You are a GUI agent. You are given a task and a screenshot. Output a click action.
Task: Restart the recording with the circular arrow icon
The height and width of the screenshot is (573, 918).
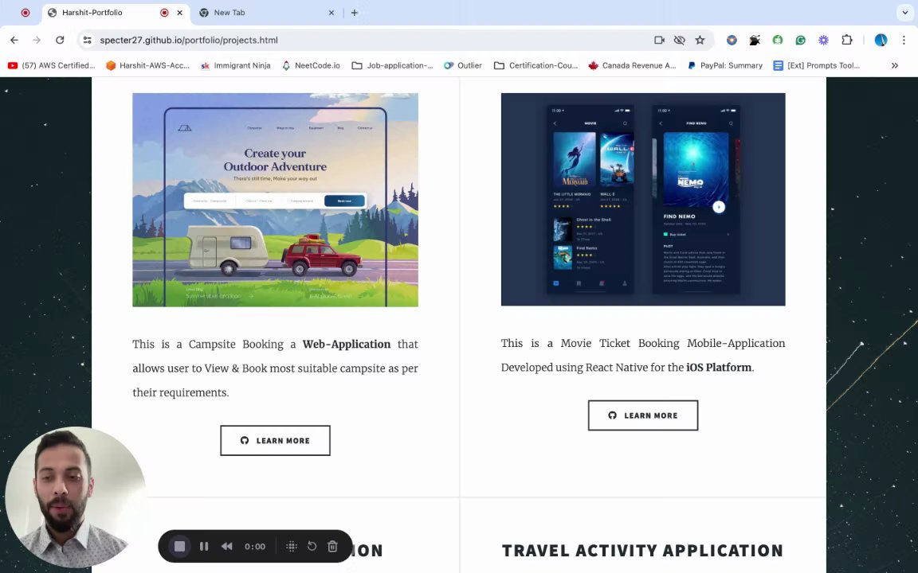312,546
